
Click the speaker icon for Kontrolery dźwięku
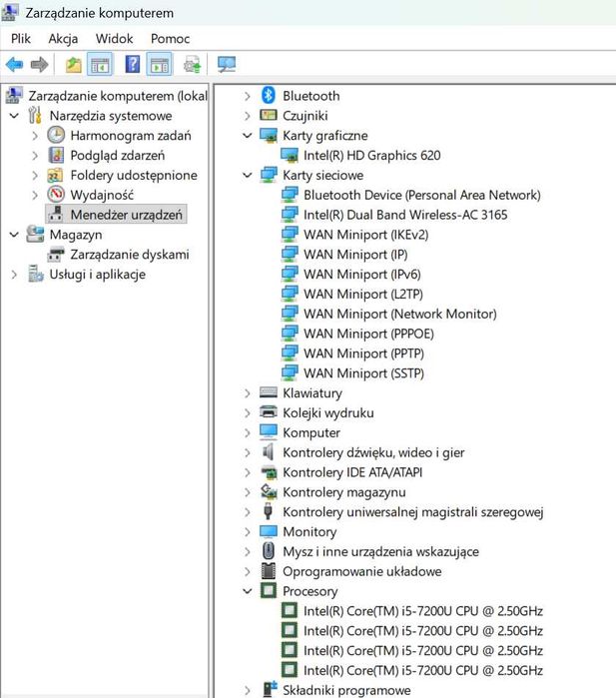pos(268,451)
